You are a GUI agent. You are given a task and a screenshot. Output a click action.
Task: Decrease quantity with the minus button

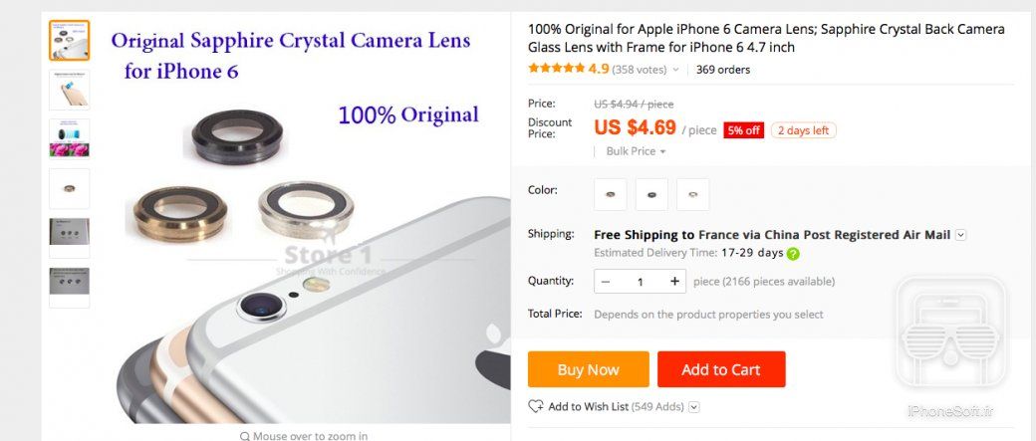[x=606, y=282]
